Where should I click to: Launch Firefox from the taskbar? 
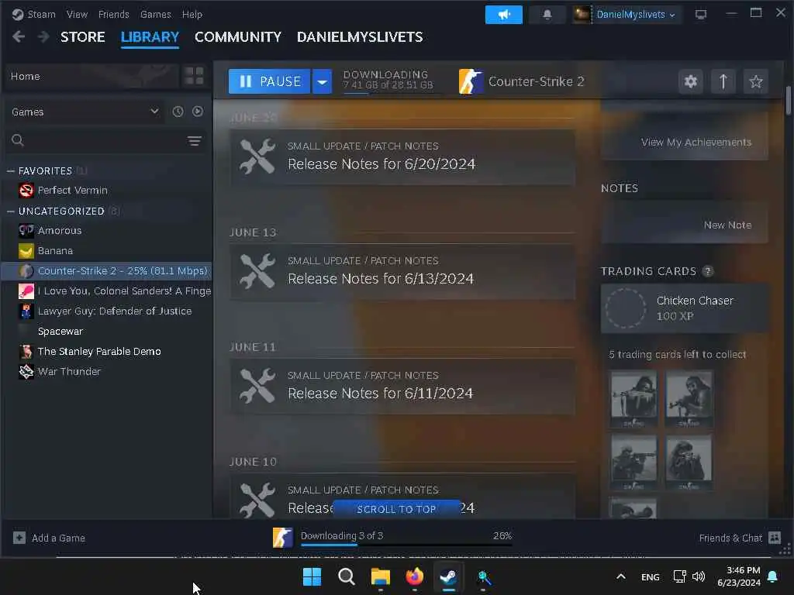[415, 576]
